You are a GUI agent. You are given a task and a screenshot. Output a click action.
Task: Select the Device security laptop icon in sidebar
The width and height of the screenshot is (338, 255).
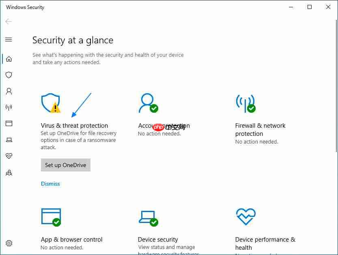(9, 140)
